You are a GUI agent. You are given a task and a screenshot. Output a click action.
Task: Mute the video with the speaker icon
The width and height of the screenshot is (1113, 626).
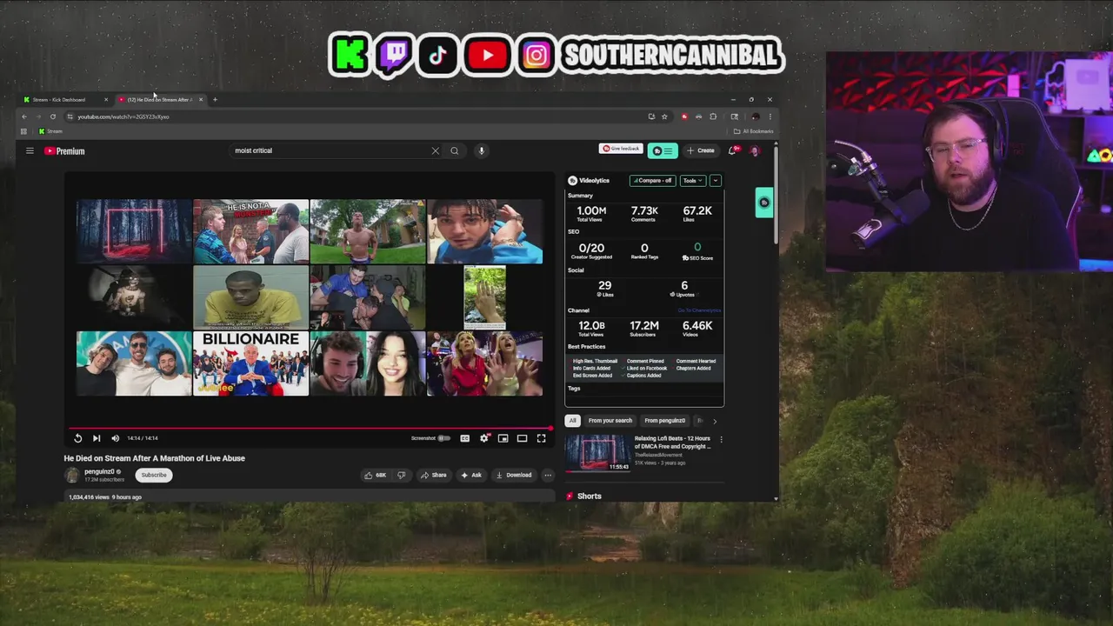pos(115,438)
